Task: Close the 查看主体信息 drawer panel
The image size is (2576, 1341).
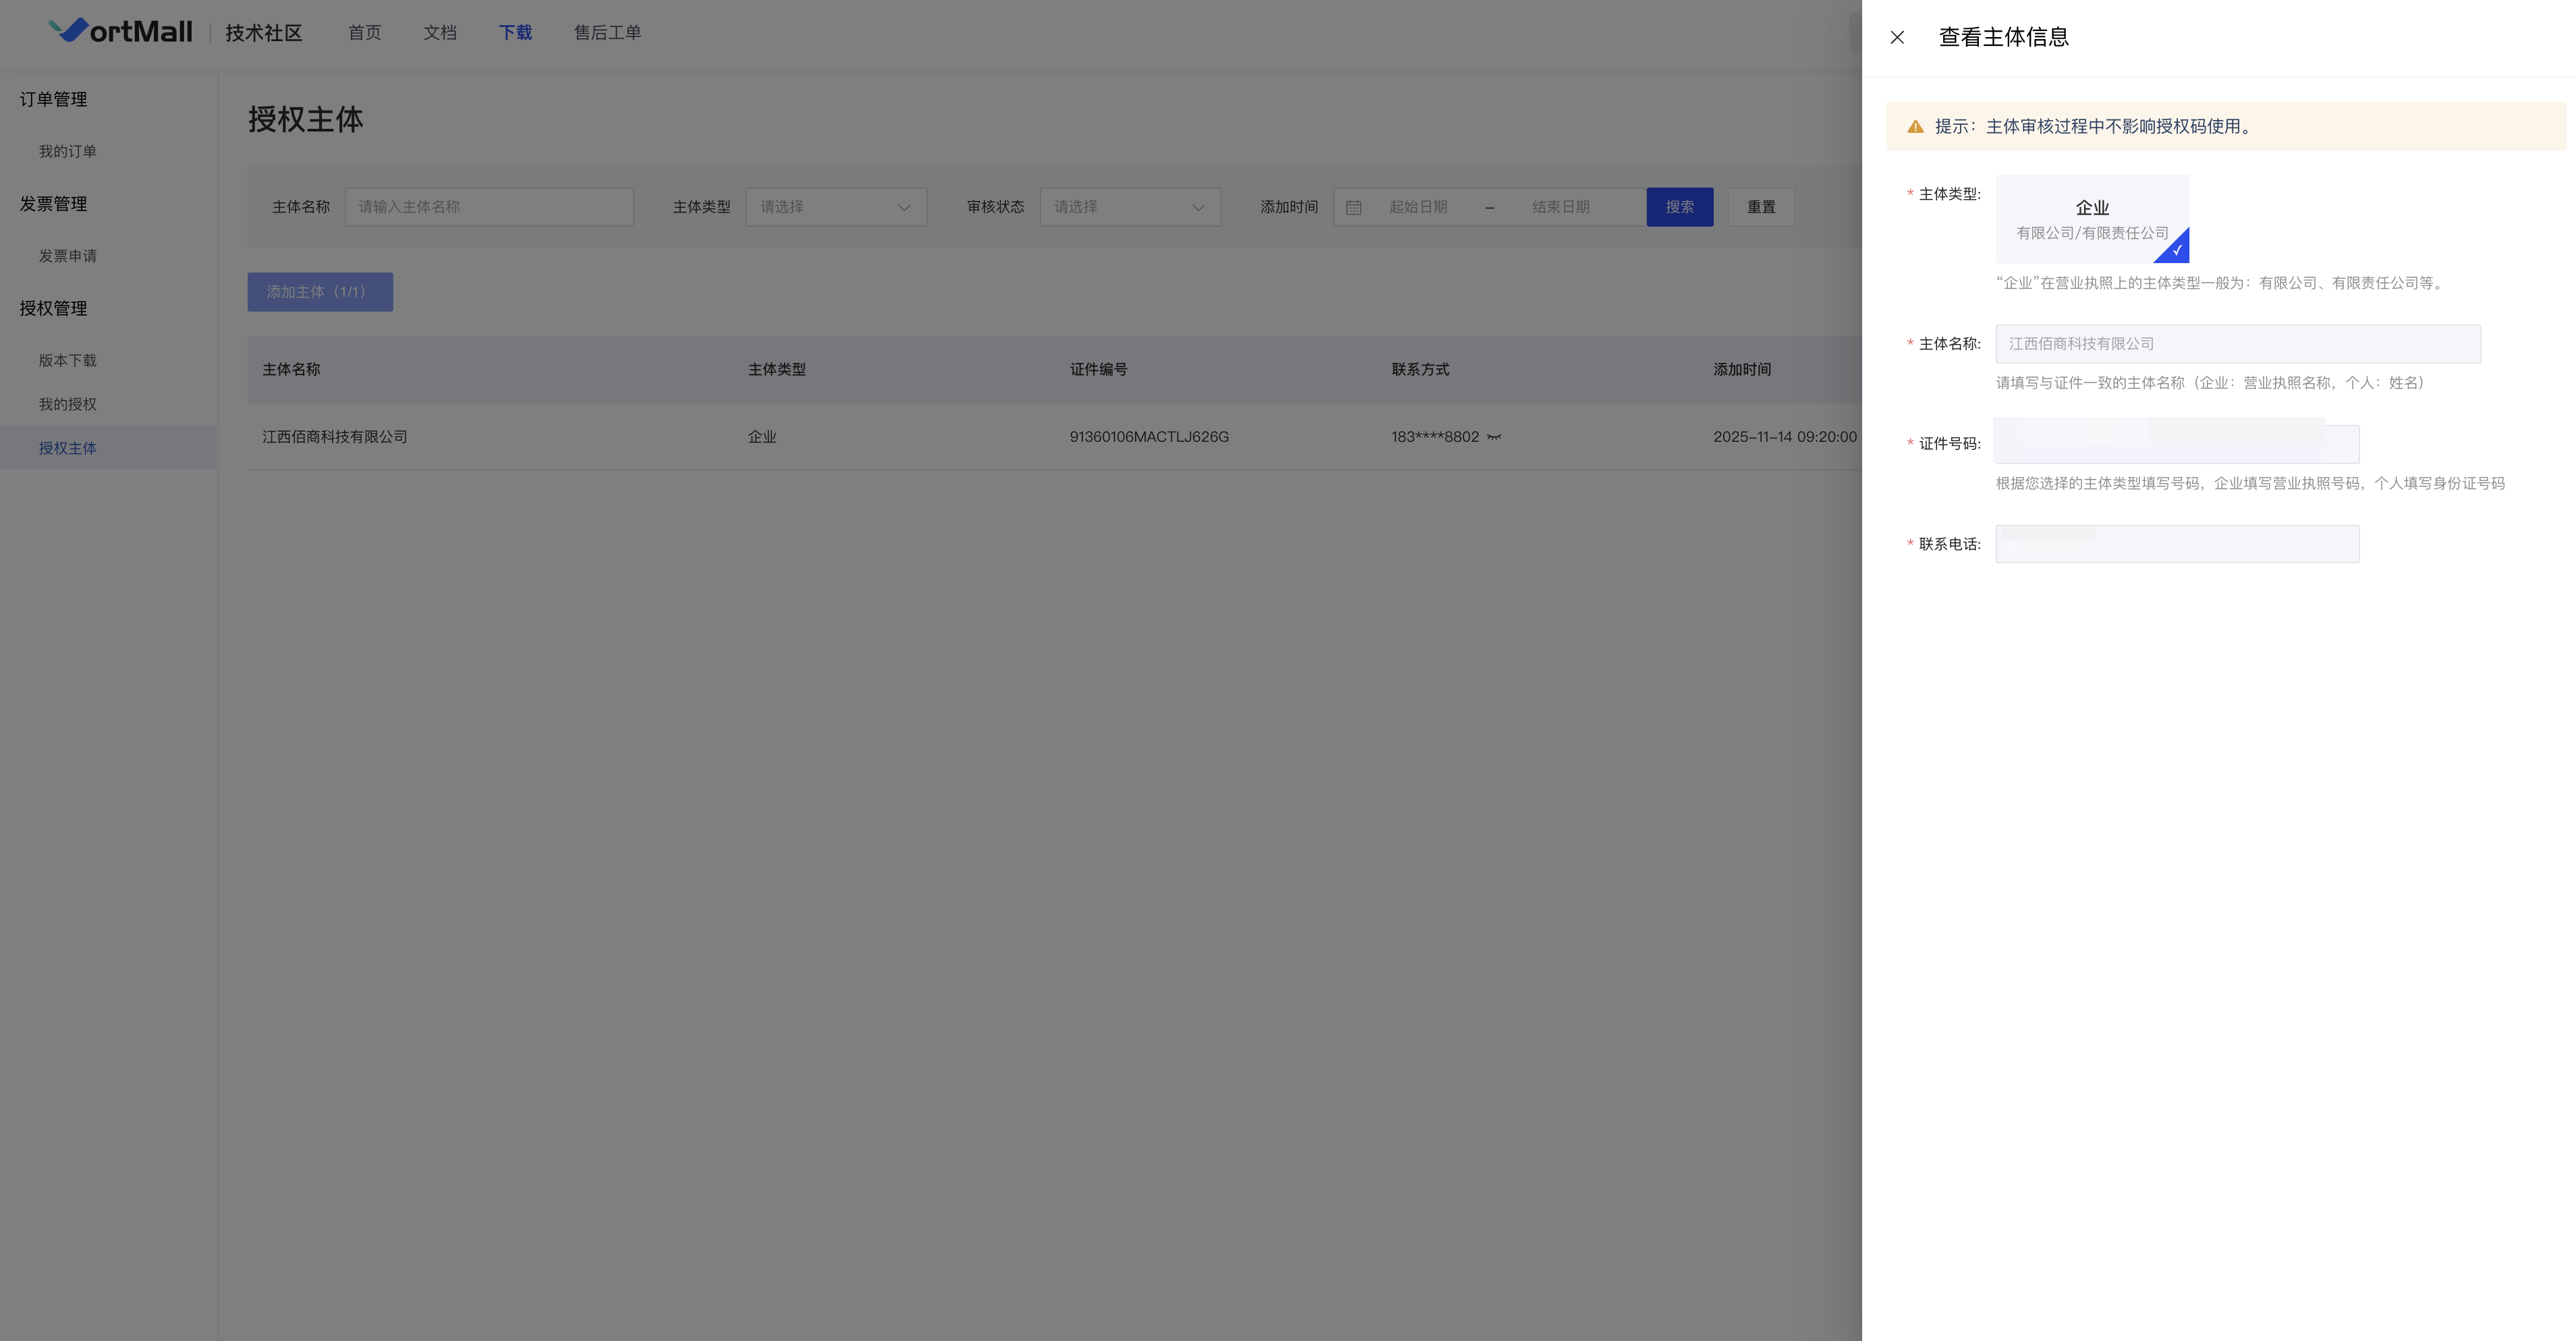Action: click(x=1897, y=37)
